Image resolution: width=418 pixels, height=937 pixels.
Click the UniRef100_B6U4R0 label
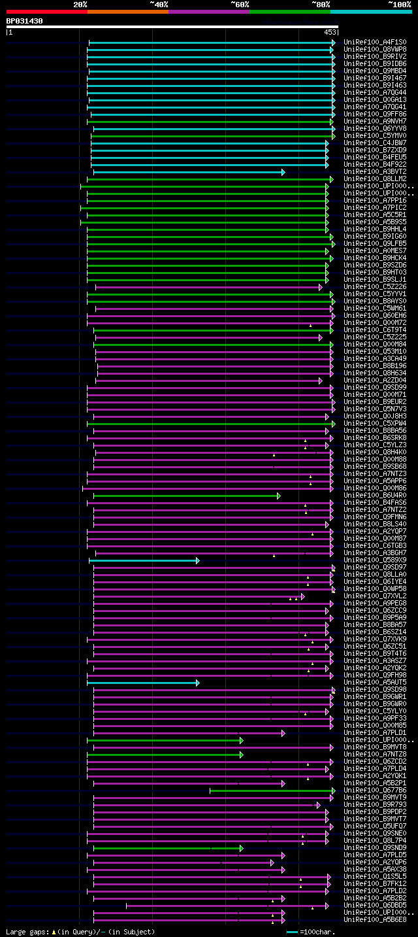pyautogui.click(x=375, y=495)
